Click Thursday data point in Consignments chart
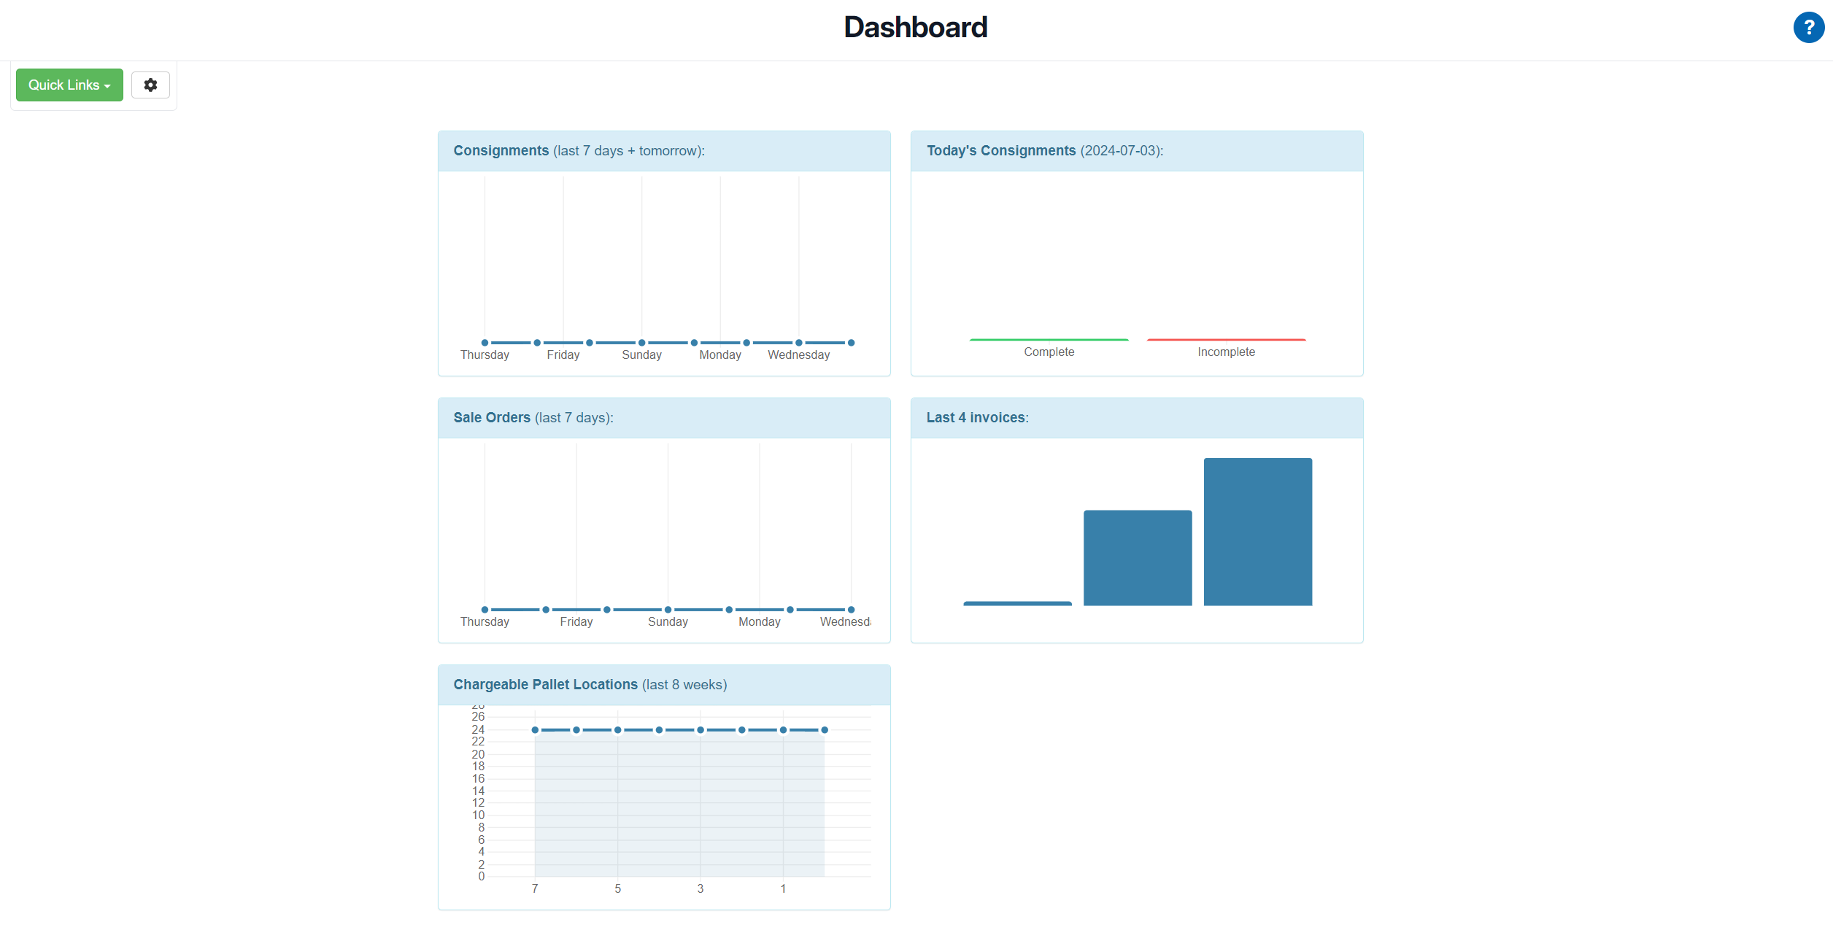This screenshot has width=1833, height=938. point(485,343)
